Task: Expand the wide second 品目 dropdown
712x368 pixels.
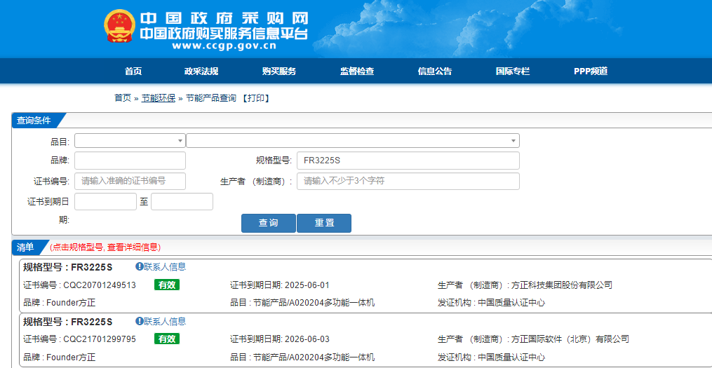Action: (x=353, y=141)
